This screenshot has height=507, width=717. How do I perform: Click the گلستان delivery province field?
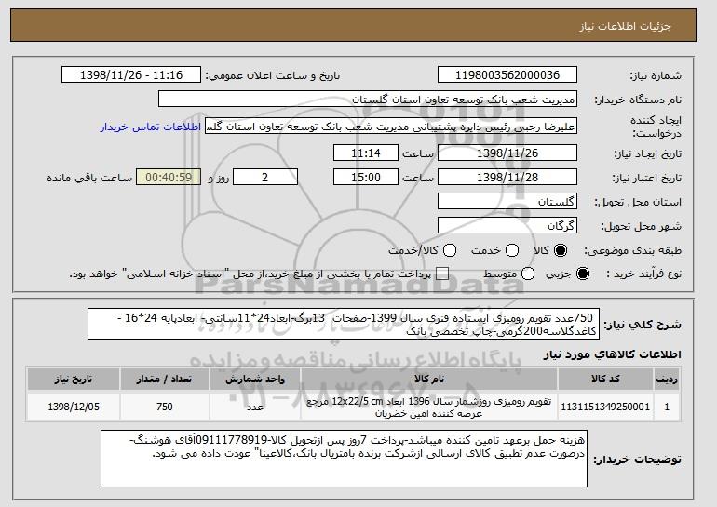coord(507,202)
